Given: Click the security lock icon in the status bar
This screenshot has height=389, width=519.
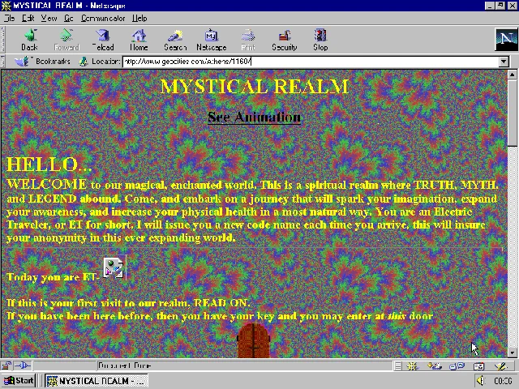Looking at the screenshot, I should (x=6, y=365).
